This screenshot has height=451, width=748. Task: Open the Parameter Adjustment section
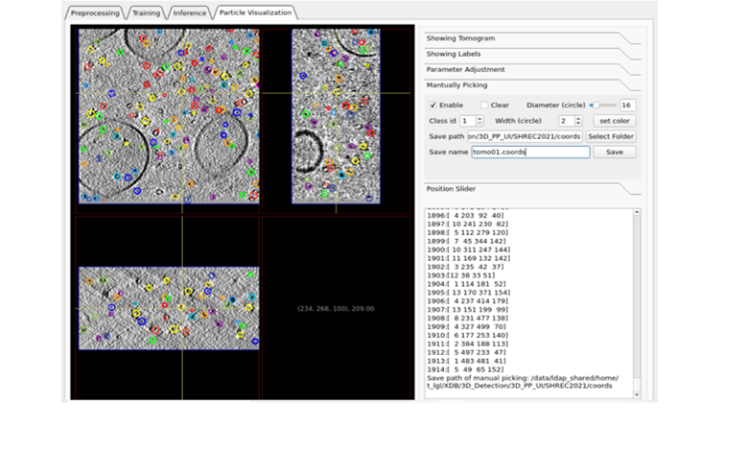tap(465, 70)
